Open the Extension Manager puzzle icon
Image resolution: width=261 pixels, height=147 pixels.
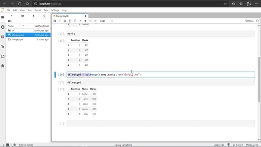click(x=3, y=66)
